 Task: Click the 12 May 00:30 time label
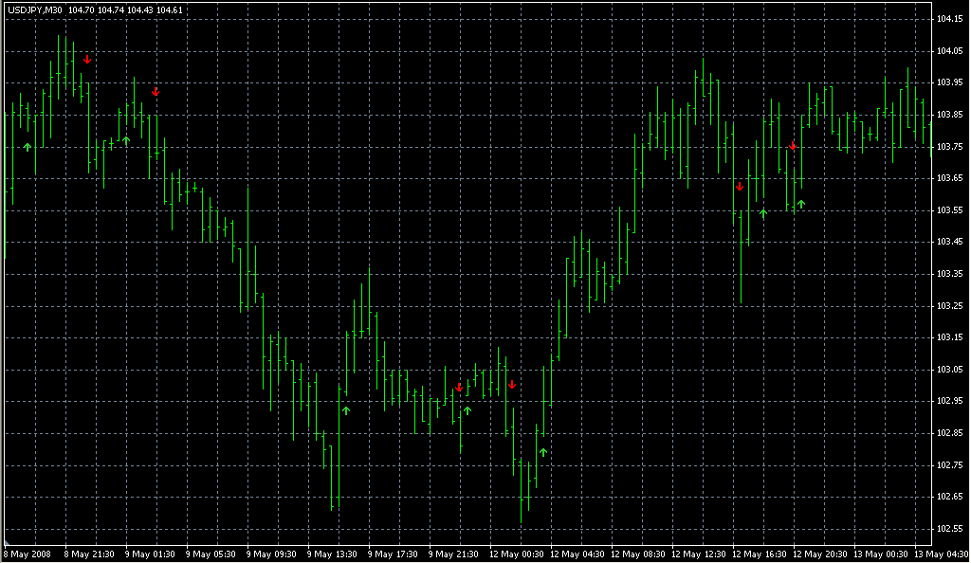tap(517, 554)
